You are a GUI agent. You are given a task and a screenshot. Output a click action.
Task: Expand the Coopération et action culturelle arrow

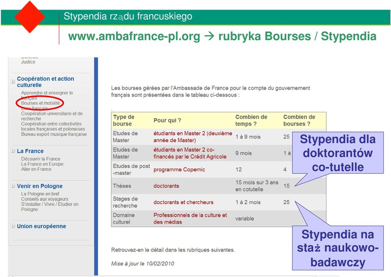[13, 81]
